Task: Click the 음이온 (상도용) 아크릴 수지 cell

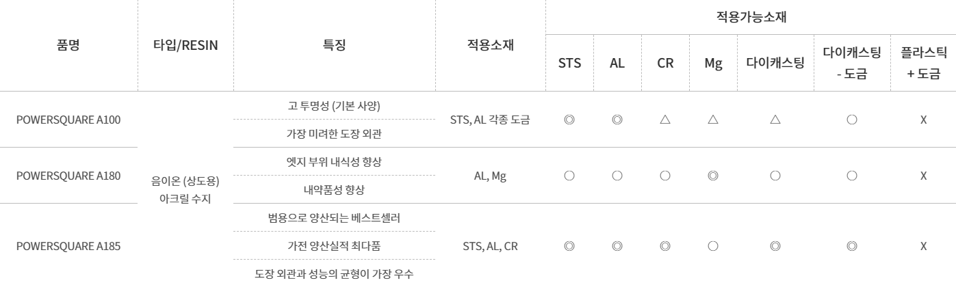Action: [x=185, y=190]
